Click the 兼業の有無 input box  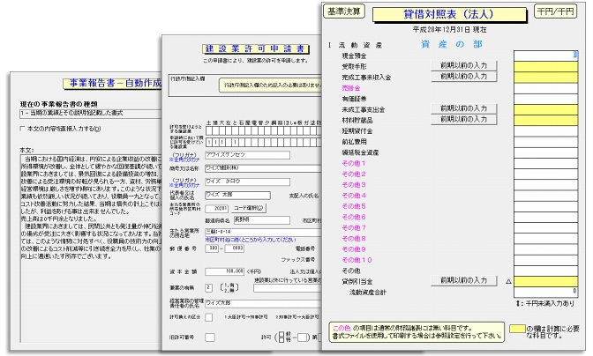pos(208,287)
